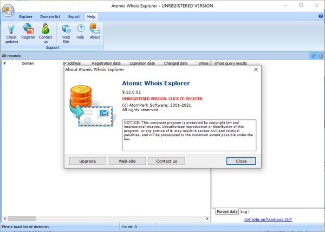Click the Atomic Whois Explorer heading in dialog

click(156, 83)
